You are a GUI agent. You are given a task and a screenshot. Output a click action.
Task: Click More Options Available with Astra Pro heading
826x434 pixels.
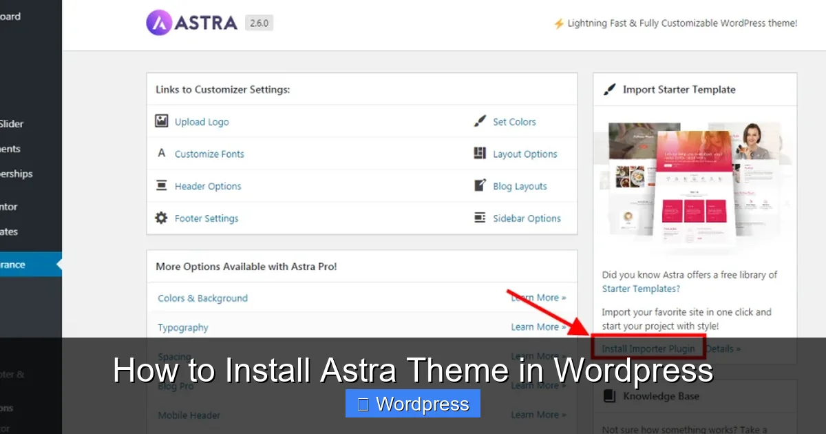(x=246, y=267)
